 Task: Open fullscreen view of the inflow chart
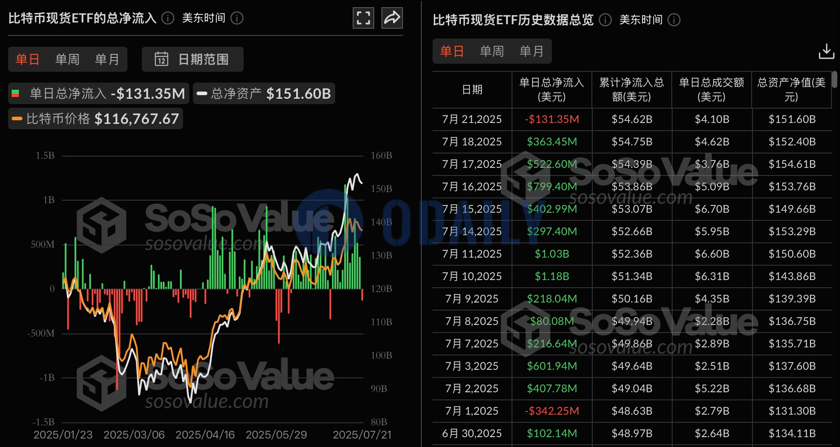(363, 18)
